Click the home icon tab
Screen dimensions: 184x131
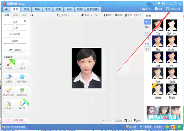pos(6,9)
